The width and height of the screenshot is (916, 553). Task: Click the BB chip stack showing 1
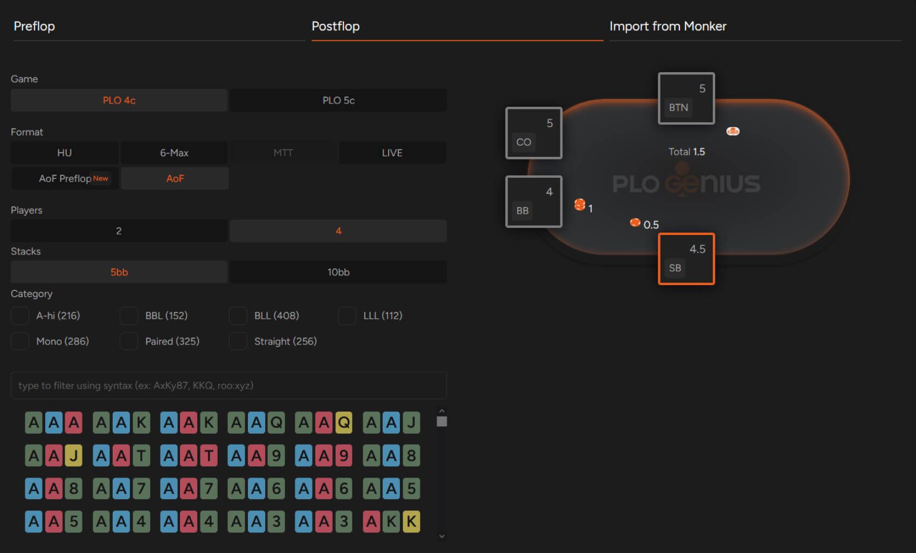(580, 205)
